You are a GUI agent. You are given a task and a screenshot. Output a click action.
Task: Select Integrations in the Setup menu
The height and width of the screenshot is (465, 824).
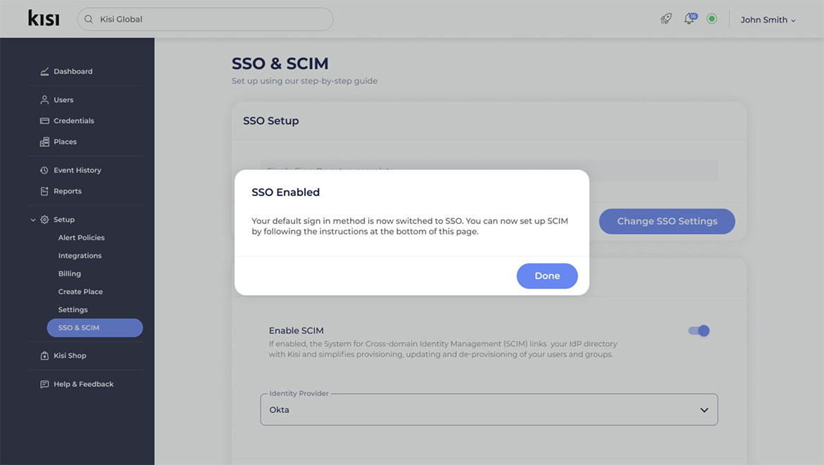point(80,255)
